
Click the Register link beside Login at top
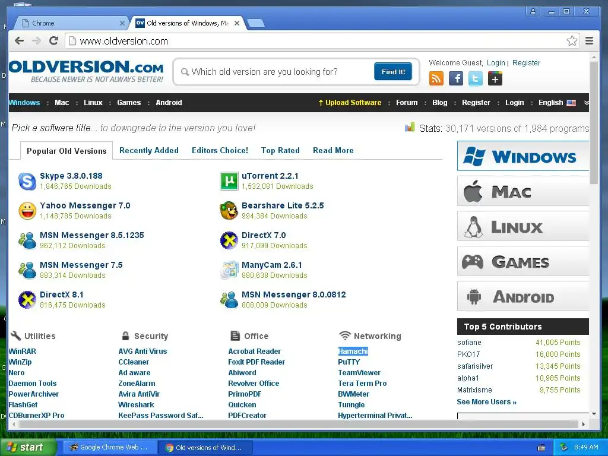pyautogui.click(x=526, y=63)
